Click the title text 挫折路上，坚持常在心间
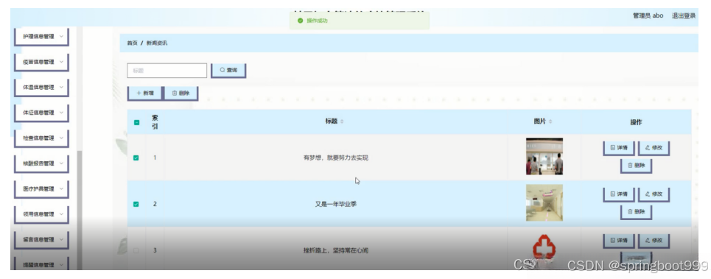711x279 pixels. (335, 250)
